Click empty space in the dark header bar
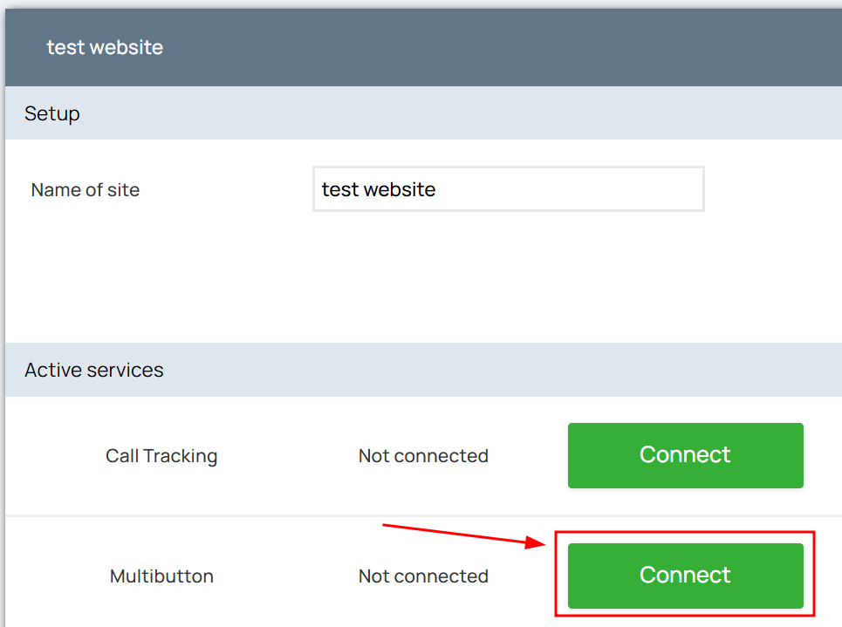Image resolution: width=842 pixels, height=627 pixels. coord(524,47)
